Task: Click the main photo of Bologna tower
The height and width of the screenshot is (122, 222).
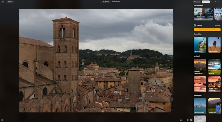Action: (96, 61)
